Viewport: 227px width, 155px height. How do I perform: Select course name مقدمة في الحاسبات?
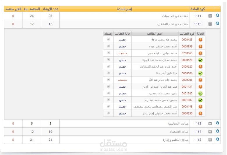point(175,16)
